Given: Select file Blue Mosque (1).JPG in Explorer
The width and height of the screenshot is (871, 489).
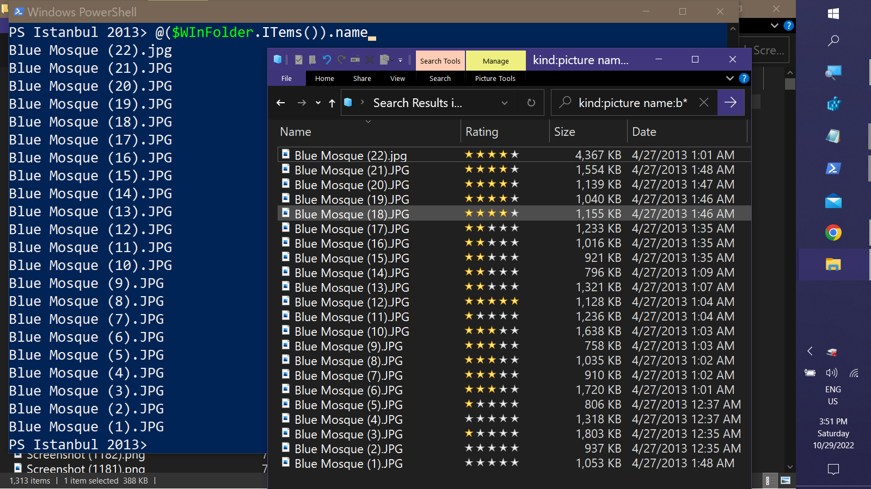Looking at the screenshot, I should (348, 463).
